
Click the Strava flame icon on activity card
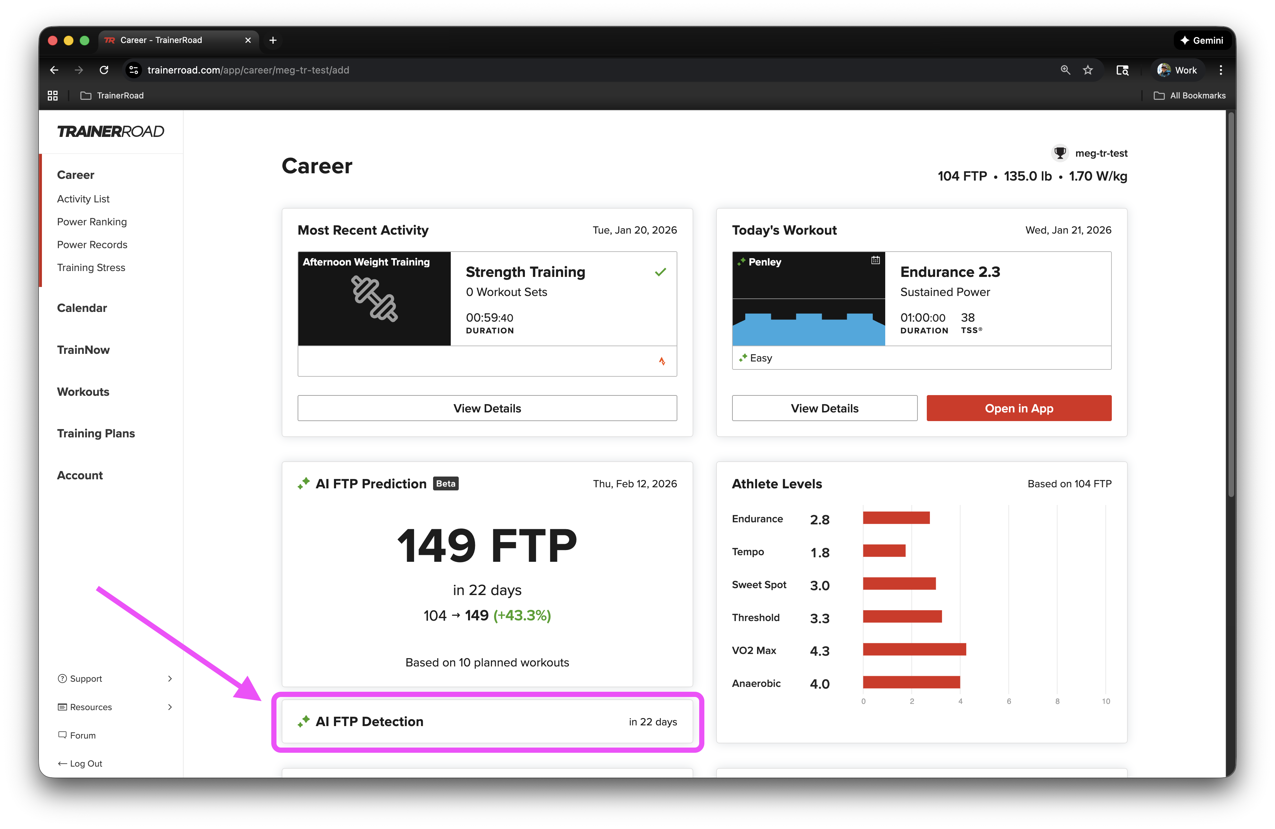(662, 361)
